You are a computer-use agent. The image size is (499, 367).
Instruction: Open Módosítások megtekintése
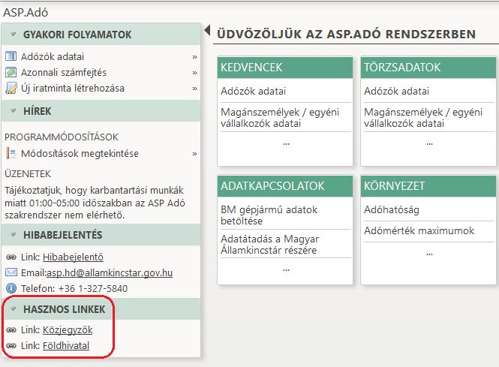pyautogui.click(x=80, y=153)
